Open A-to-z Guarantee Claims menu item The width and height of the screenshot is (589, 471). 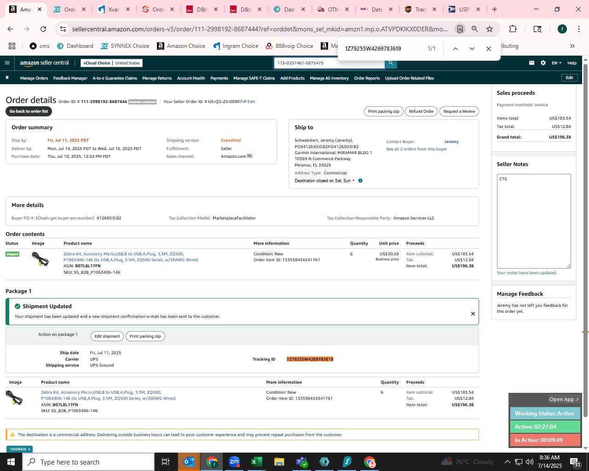tap(115, 78)
